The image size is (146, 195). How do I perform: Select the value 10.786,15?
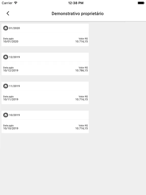(81, 71)
